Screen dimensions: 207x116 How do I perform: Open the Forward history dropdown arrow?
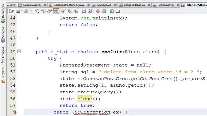click(x=31, y=11)
